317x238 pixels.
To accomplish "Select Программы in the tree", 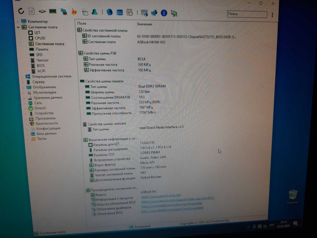I will [43, 118].
